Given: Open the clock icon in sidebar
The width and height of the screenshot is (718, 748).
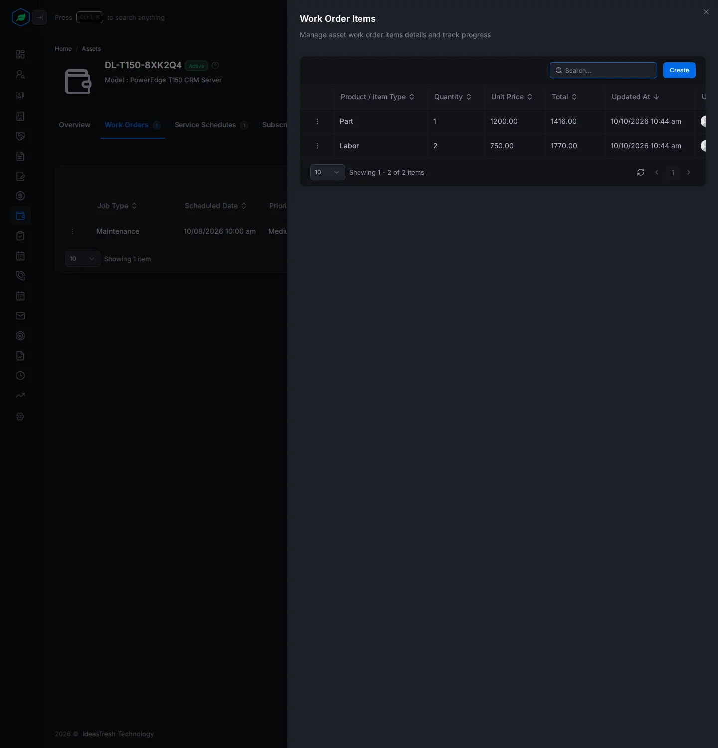Looking at the screenshot, I should (x=20, y=375).
